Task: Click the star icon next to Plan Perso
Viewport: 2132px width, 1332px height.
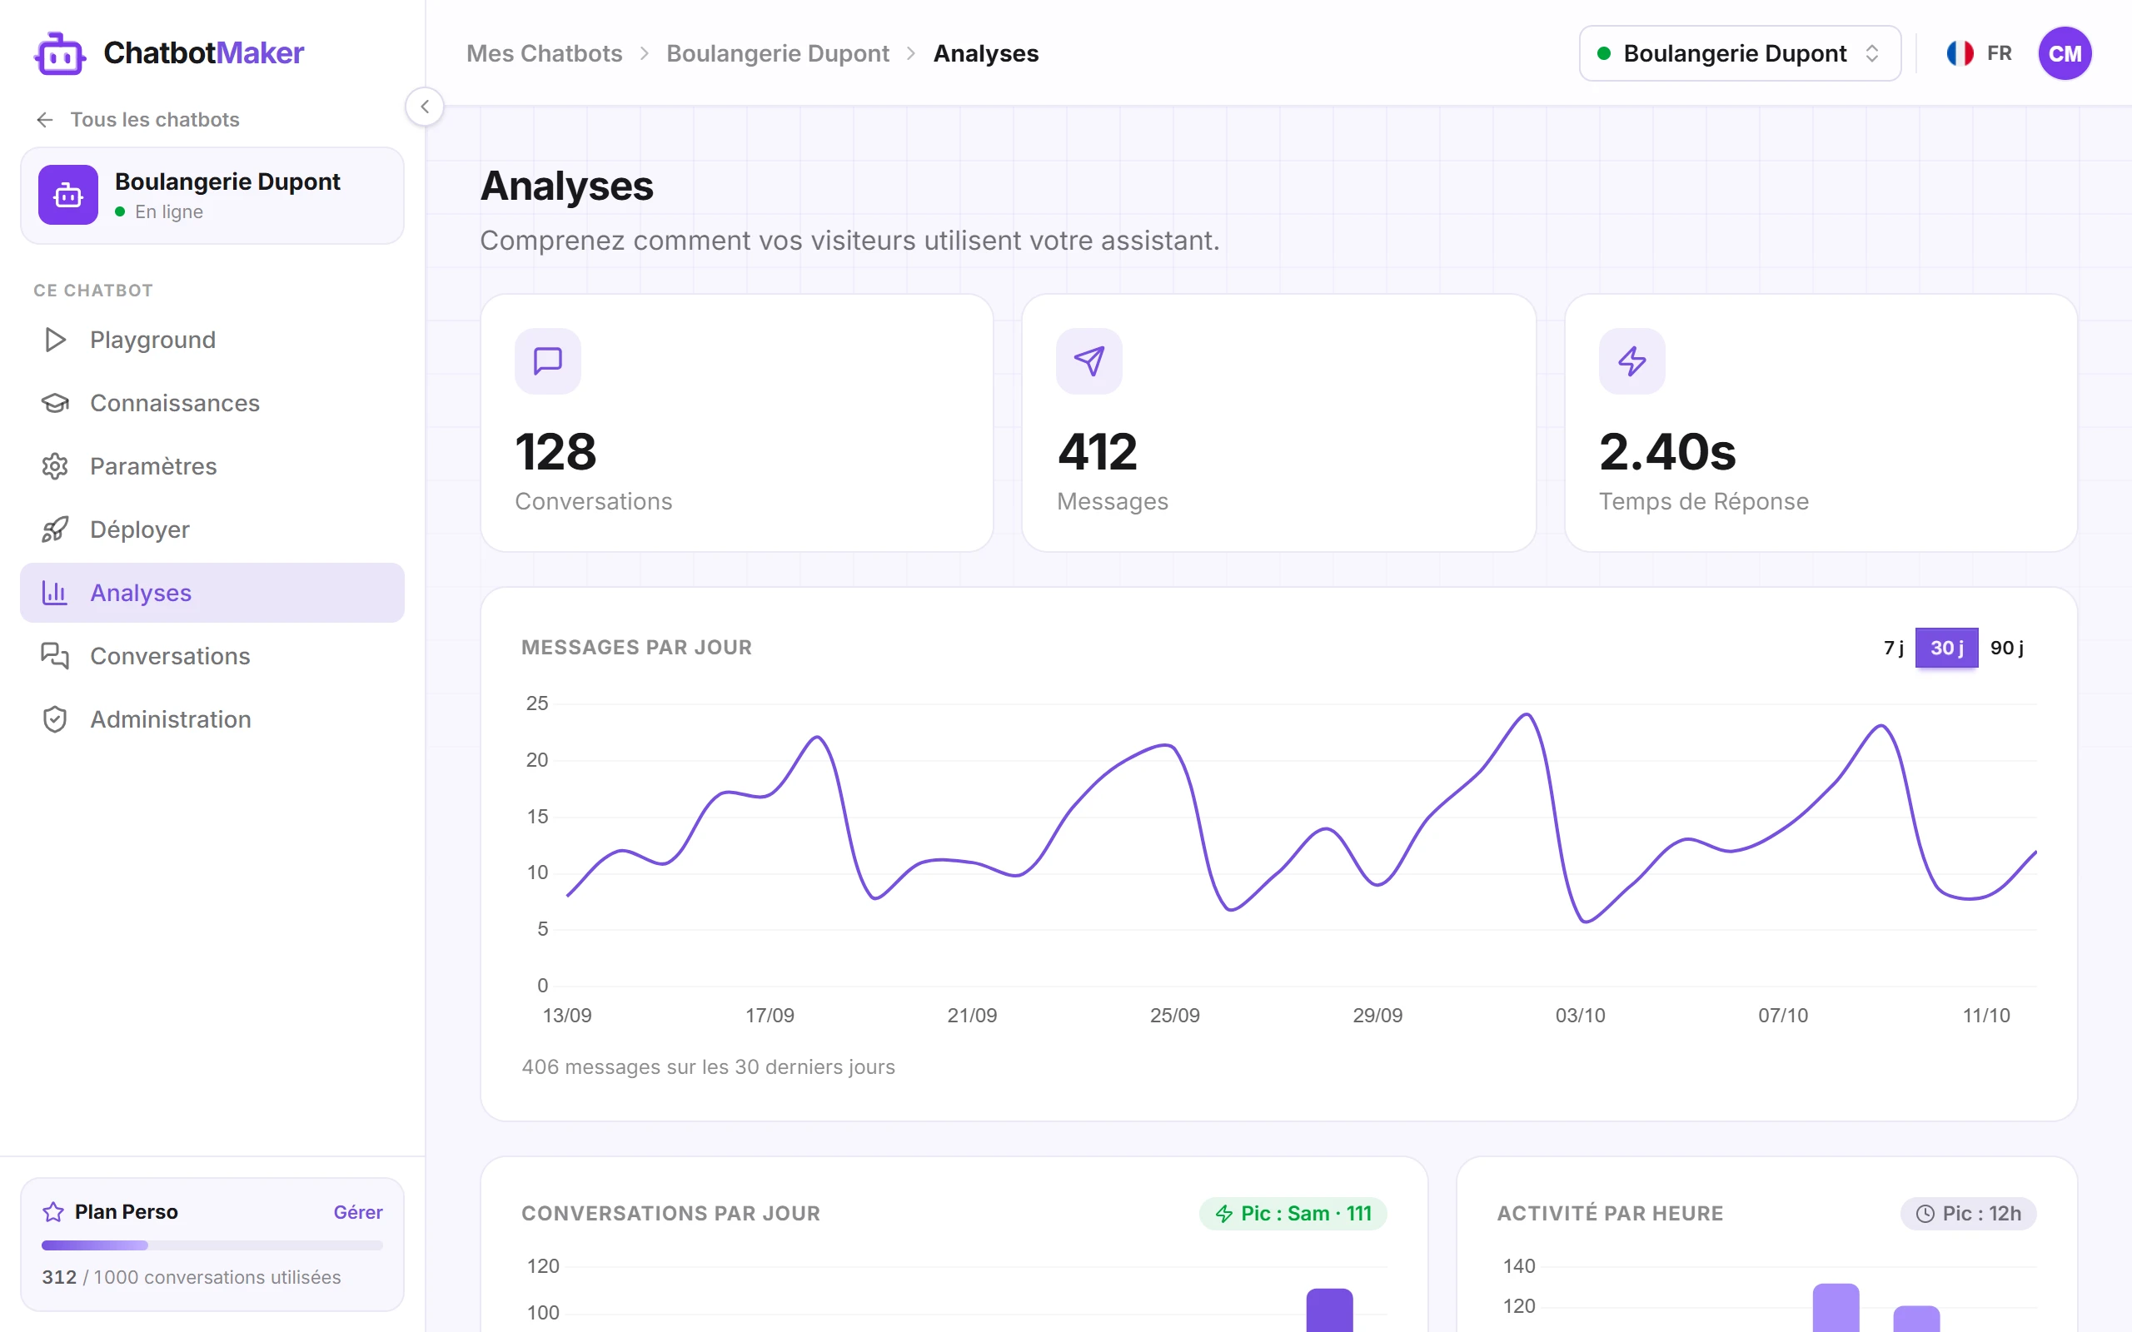Action: (x=52, y=1212)
